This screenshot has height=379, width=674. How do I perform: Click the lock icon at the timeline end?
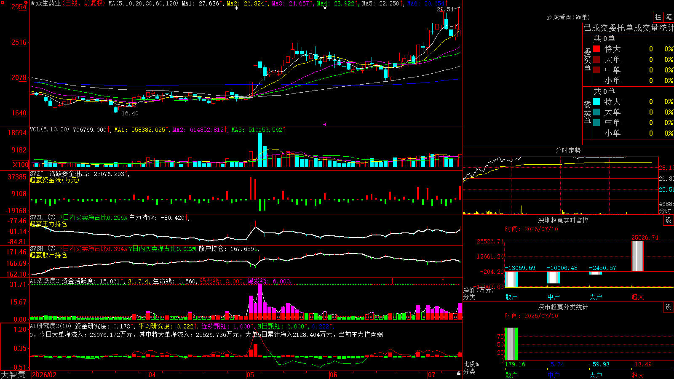tap(459, 374)
